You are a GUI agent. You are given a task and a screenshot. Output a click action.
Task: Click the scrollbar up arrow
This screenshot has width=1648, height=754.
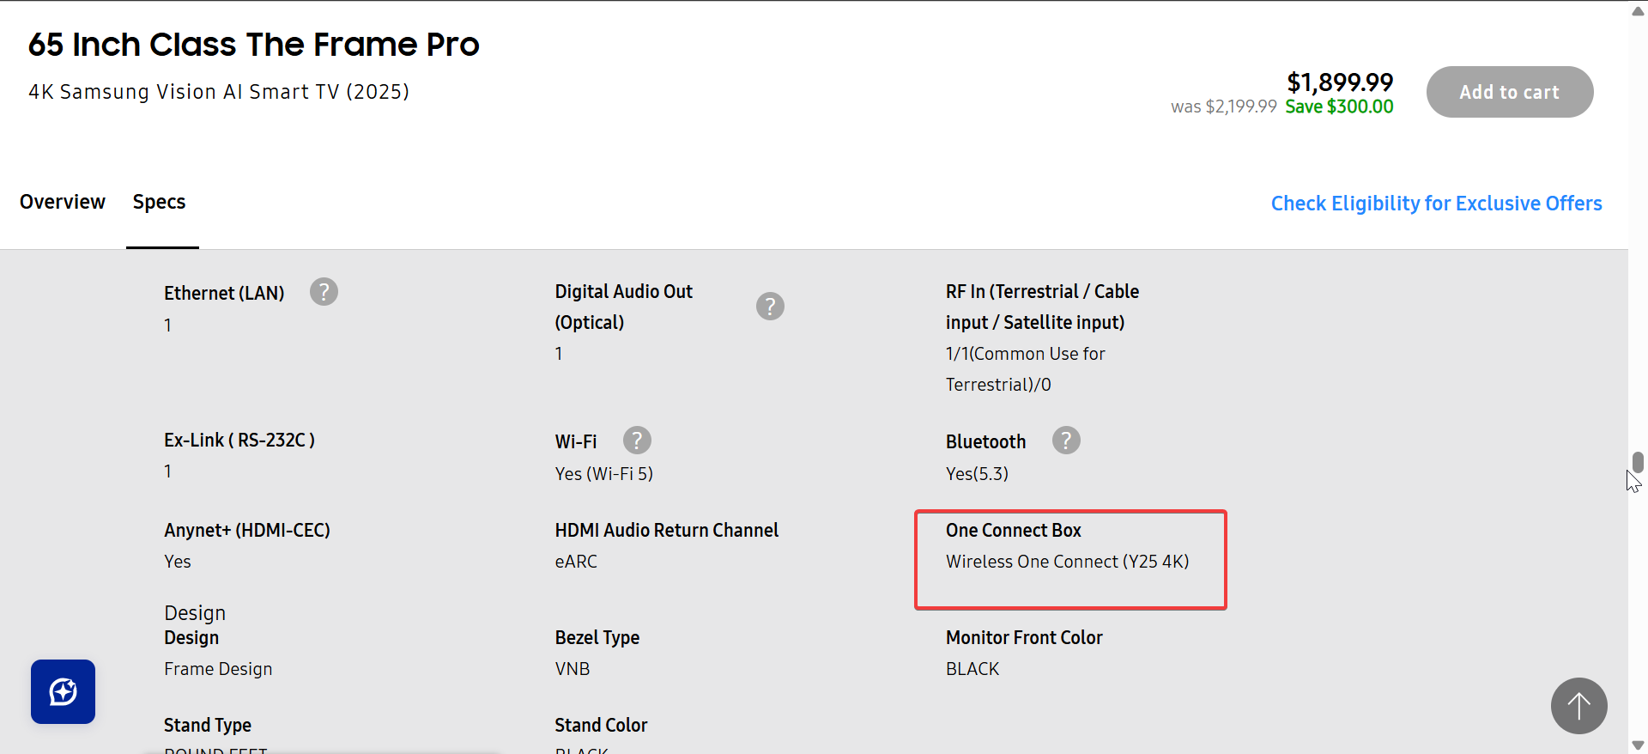tap(1638, 11)
